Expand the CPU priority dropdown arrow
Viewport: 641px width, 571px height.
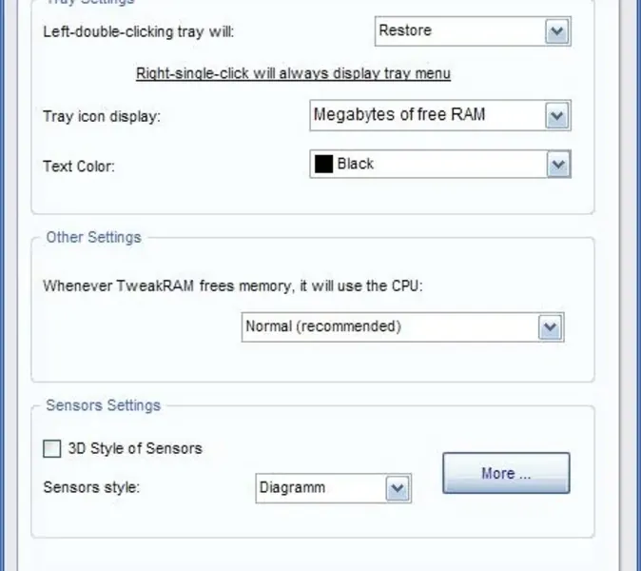[x=550, y=327]
